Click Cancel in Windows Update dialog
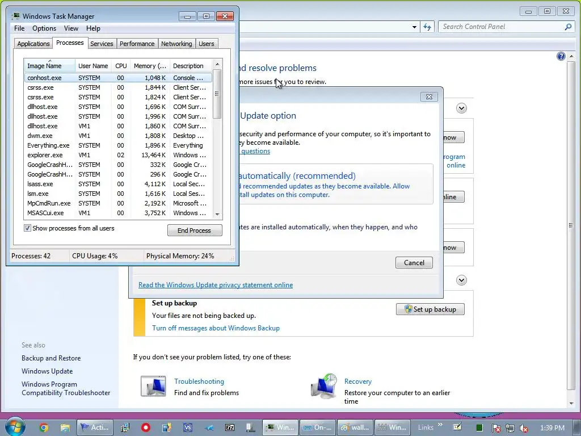581x436 pixels. [x=414, y=262]
